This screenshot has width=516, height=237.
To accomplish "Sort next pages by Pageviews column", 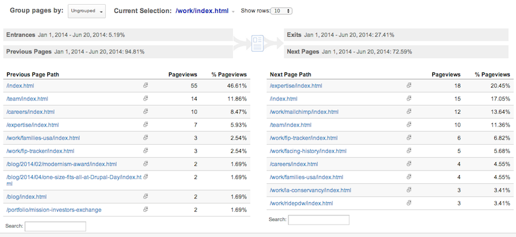I will (x=446, y=75).
